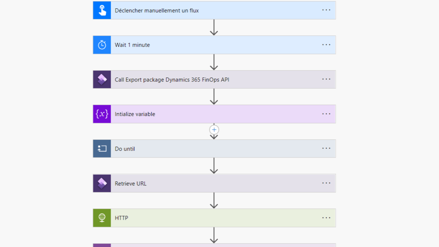Click the Retrieve URL step icon

102,183
